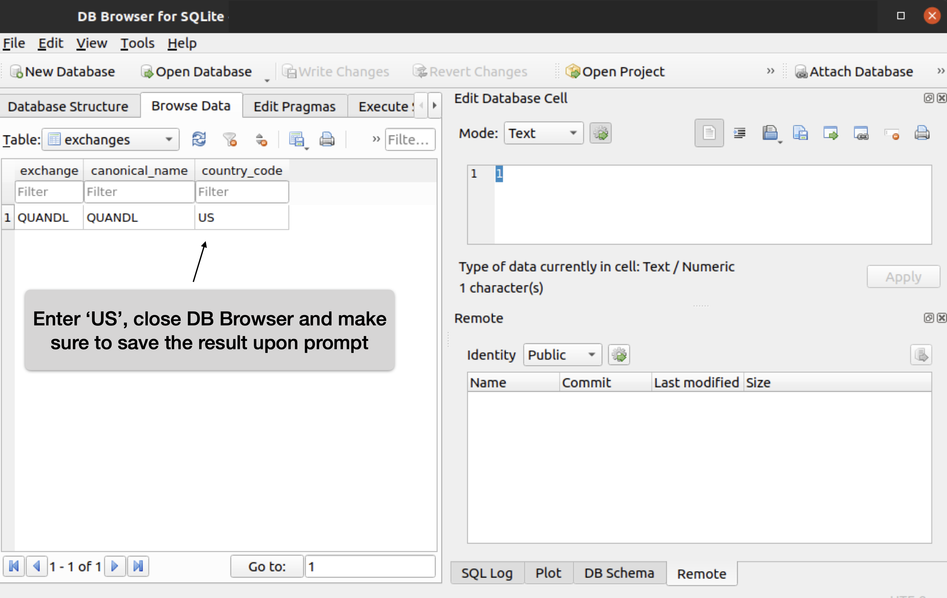Switch to the Database Structure tab
This screenshot has width=947, height=598.
(68, 106)
